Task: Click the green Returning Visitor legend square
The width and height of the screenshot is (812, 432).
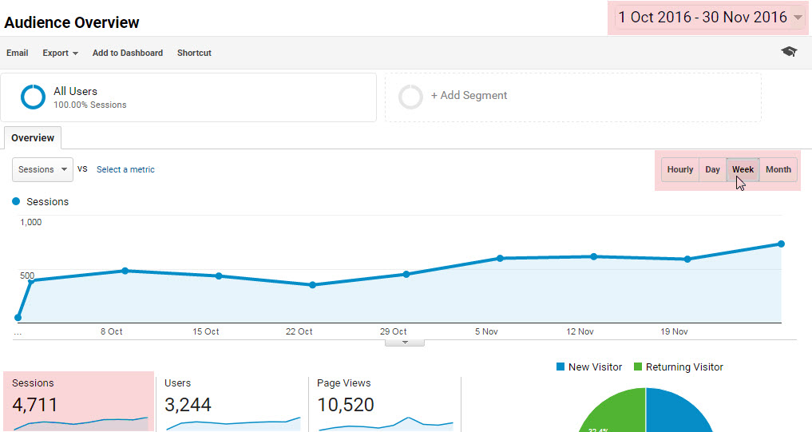Action: click(637, 367)
